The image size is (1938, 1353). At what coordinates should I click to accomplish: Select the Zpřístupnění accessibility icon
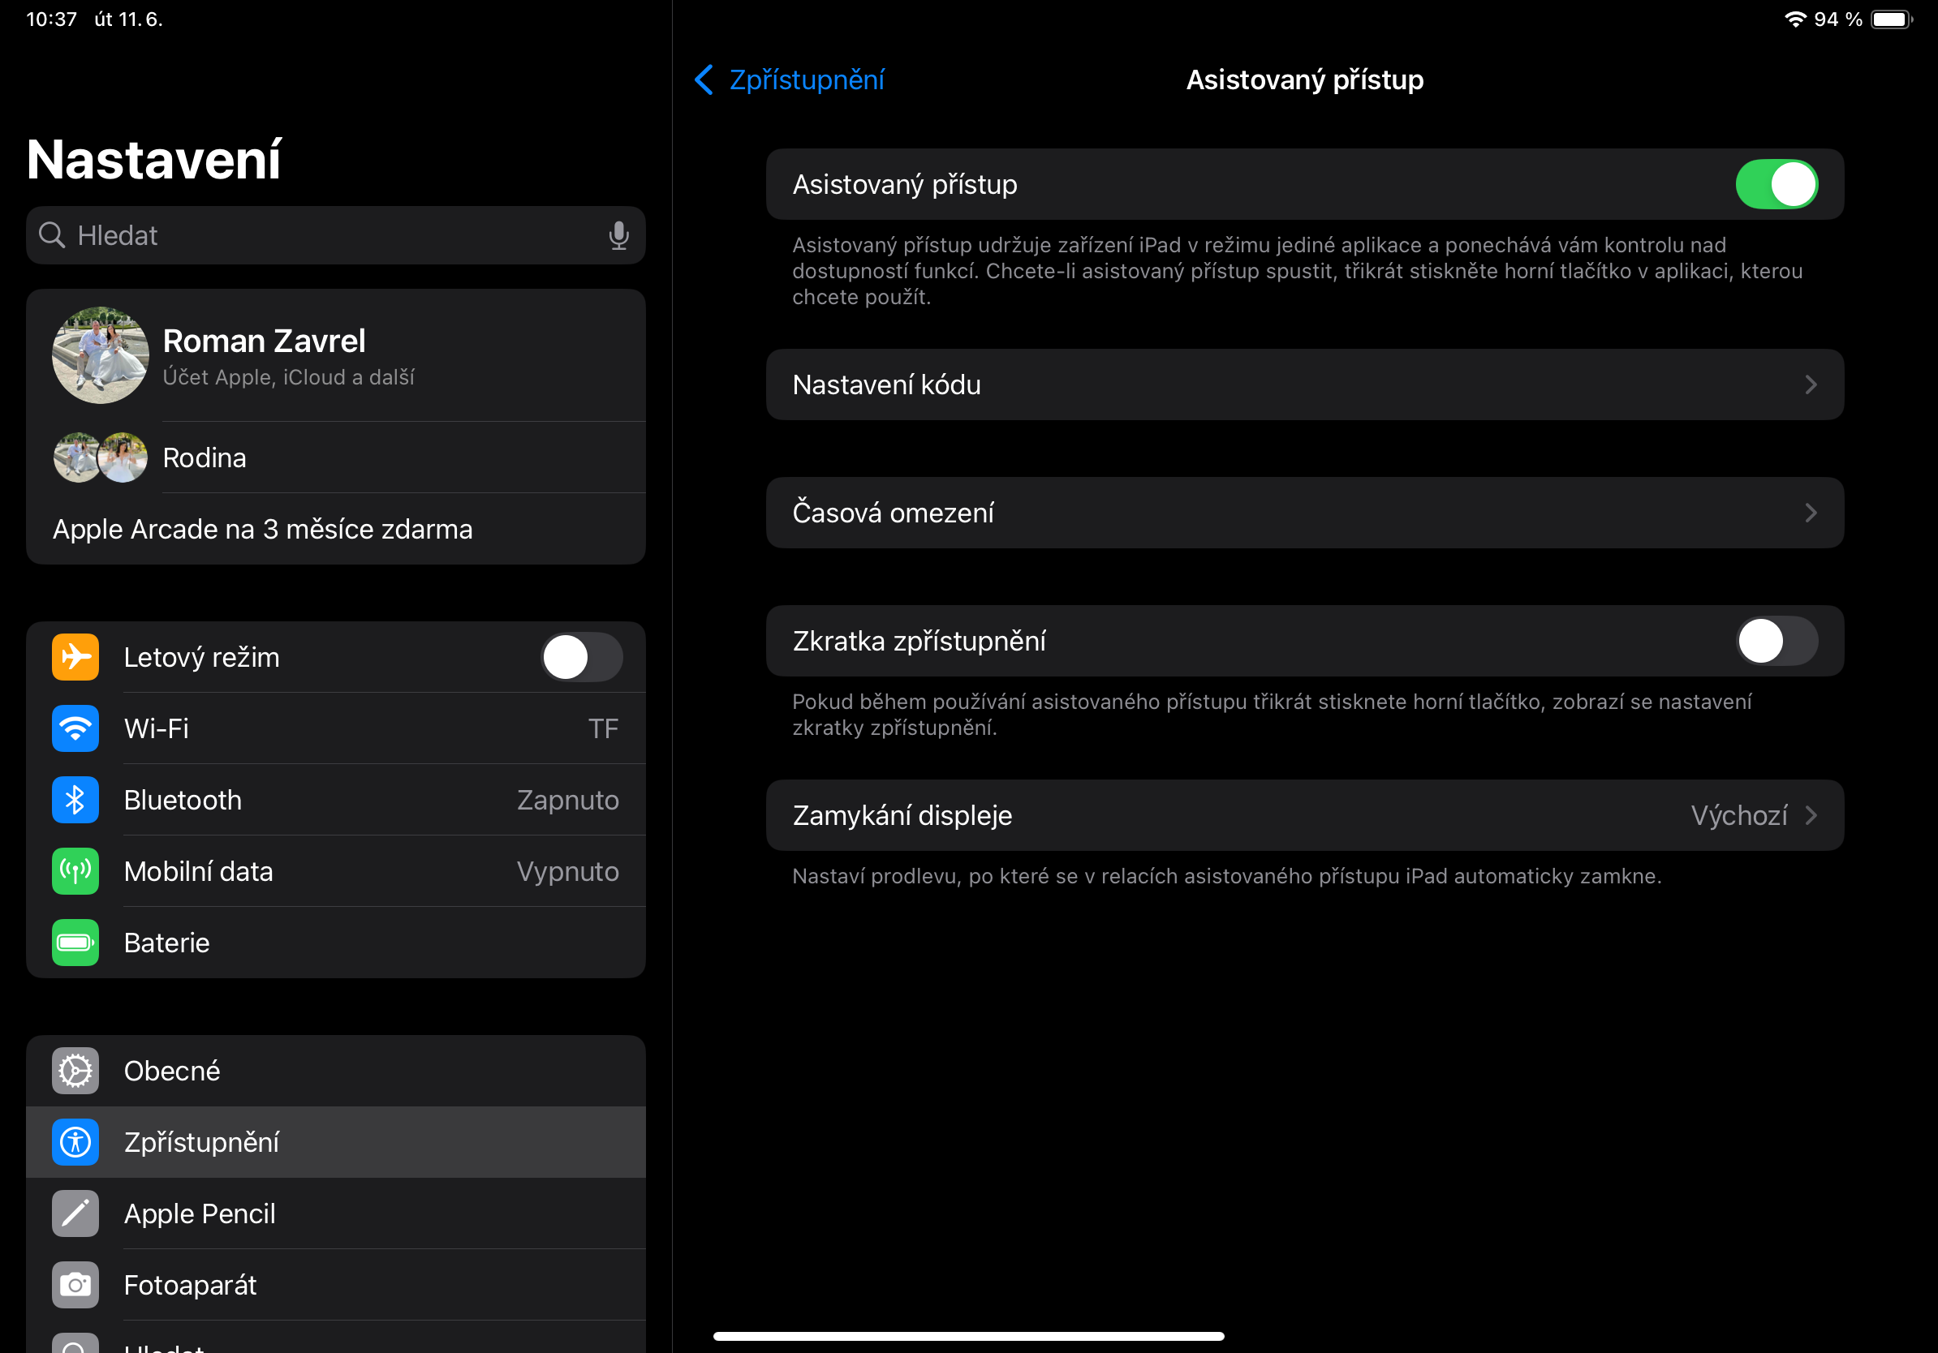coord(75,1142)
